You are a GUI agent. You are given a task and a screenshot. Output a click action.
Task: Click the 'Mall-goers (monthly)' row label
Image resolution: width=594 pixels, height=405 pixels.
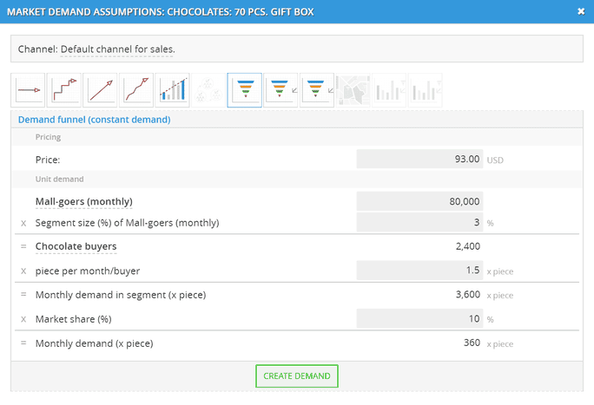coord(82,201)
